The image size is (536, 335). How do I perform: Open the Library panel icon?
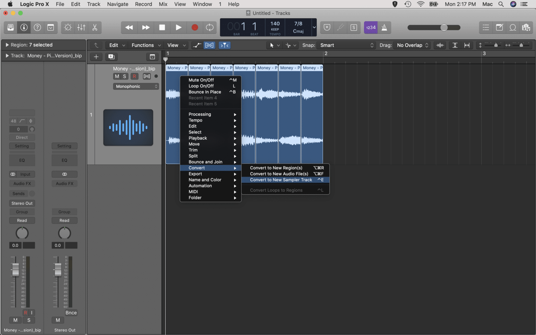click(10, 28)
